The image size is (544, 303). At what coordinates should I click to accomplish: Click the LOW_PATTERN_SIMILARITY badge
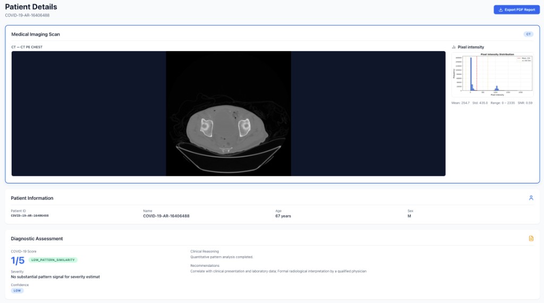click(53, 260)
